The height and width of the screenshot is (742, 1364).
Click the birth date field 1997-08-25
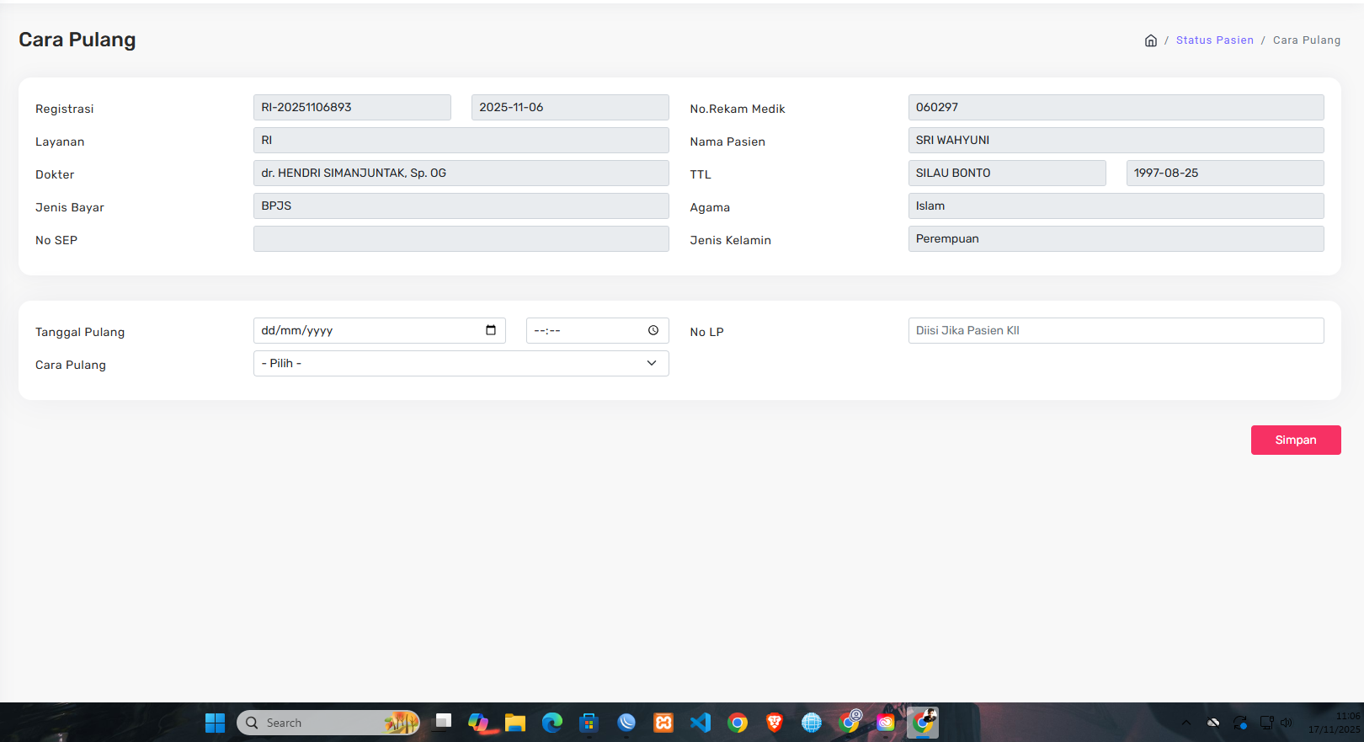pos(1225,173)
